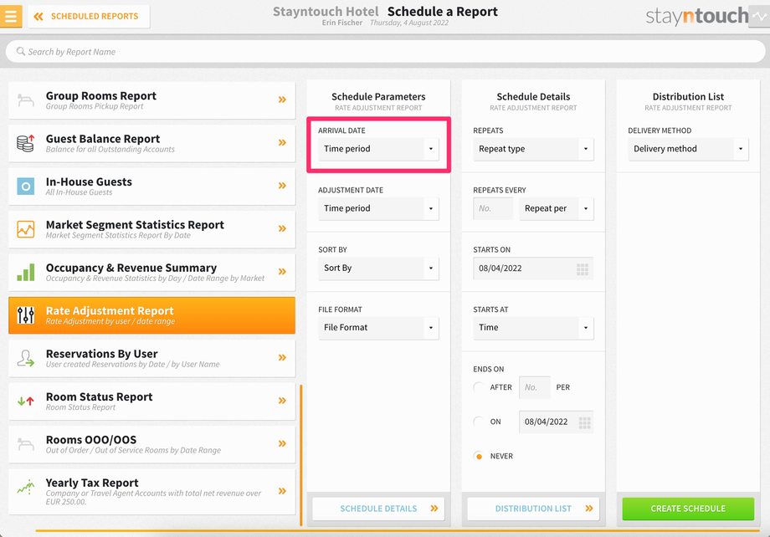
Task: Open the hamburger main menu
Action: (11, 16)
